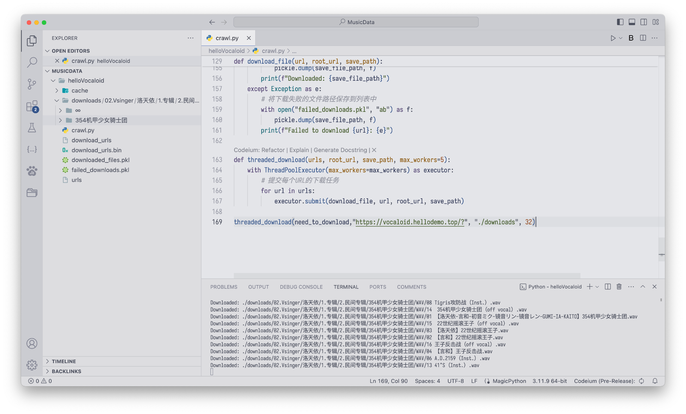Open the Search view in activity bar

[32, 62]
